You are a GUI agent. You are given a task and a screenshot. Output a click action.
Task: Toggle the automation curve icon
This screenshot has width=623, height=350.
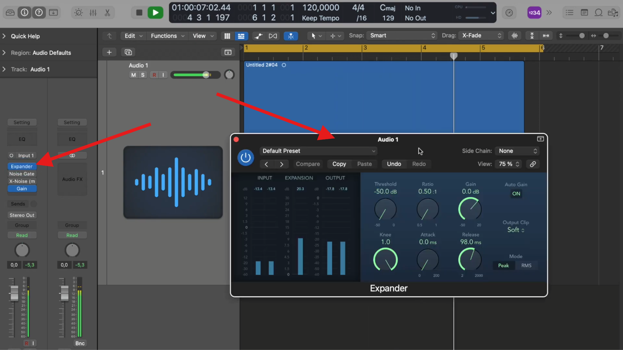tap(259, 36)
